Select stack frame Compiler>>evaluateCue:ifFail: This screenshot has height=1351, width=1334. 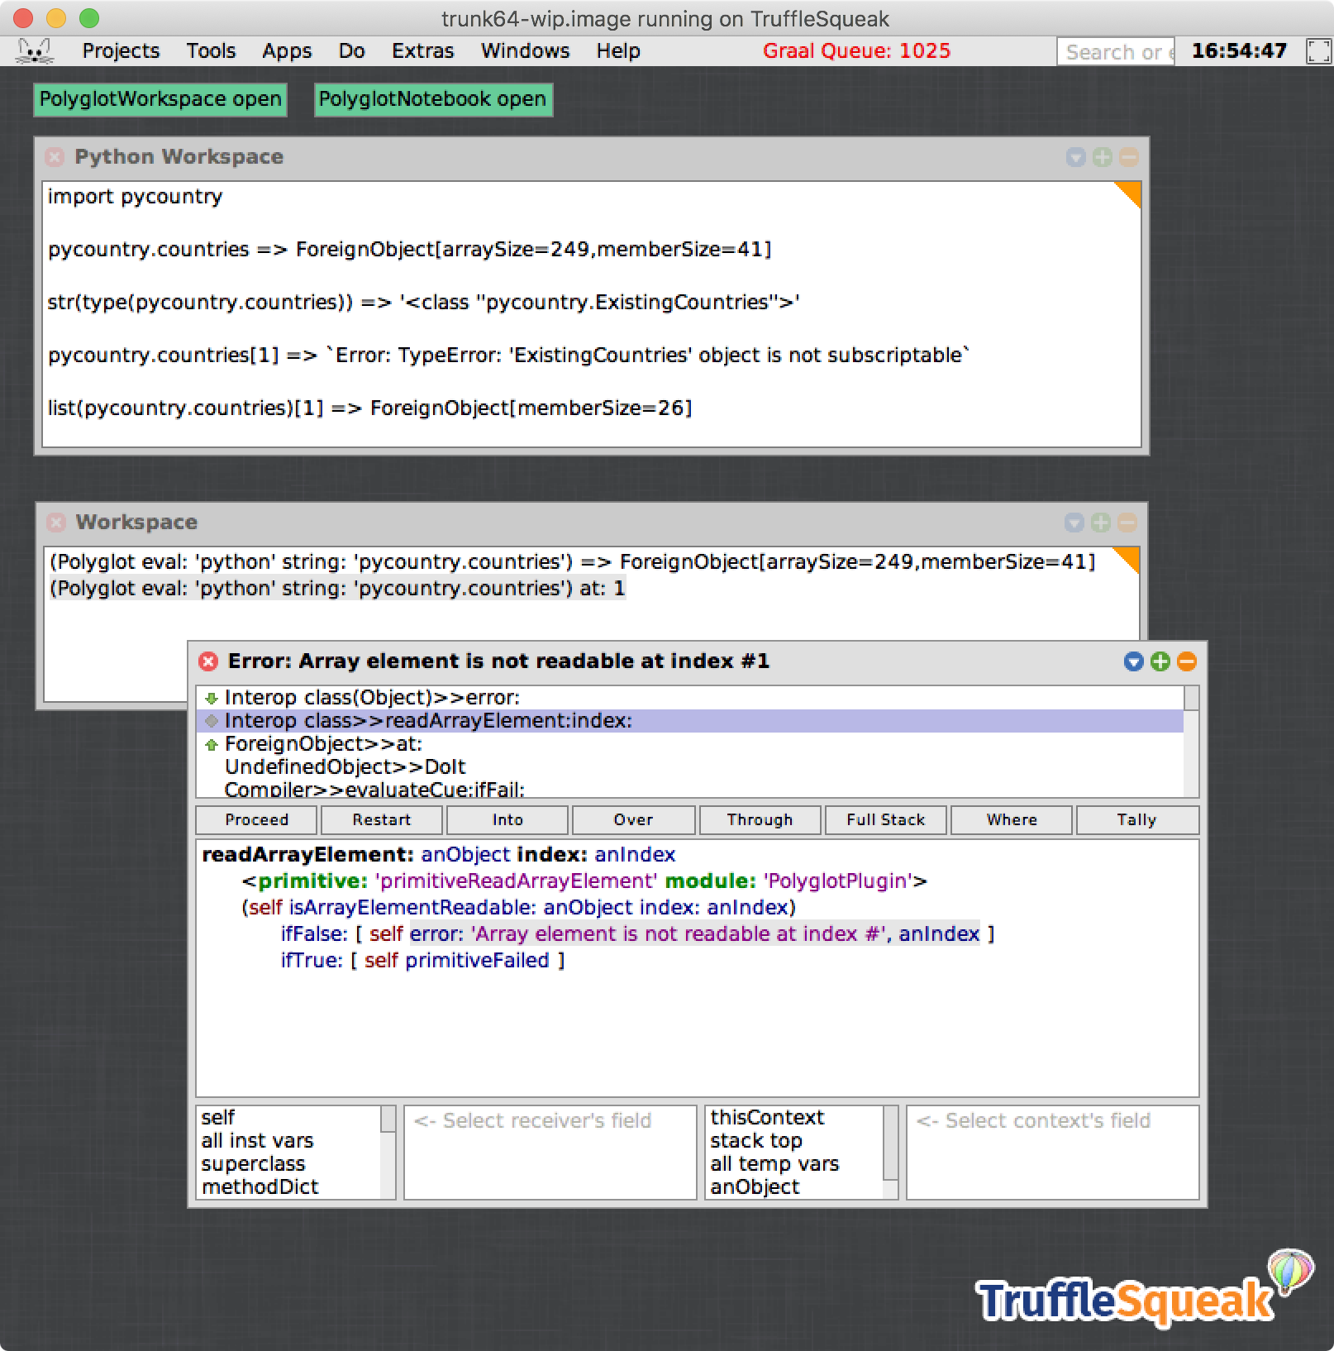(x=689, y=789)
